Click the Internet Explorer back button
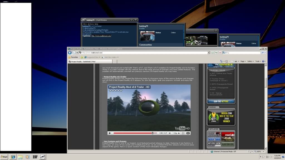The height and width of the screenshot is (160, 285). 70,52
